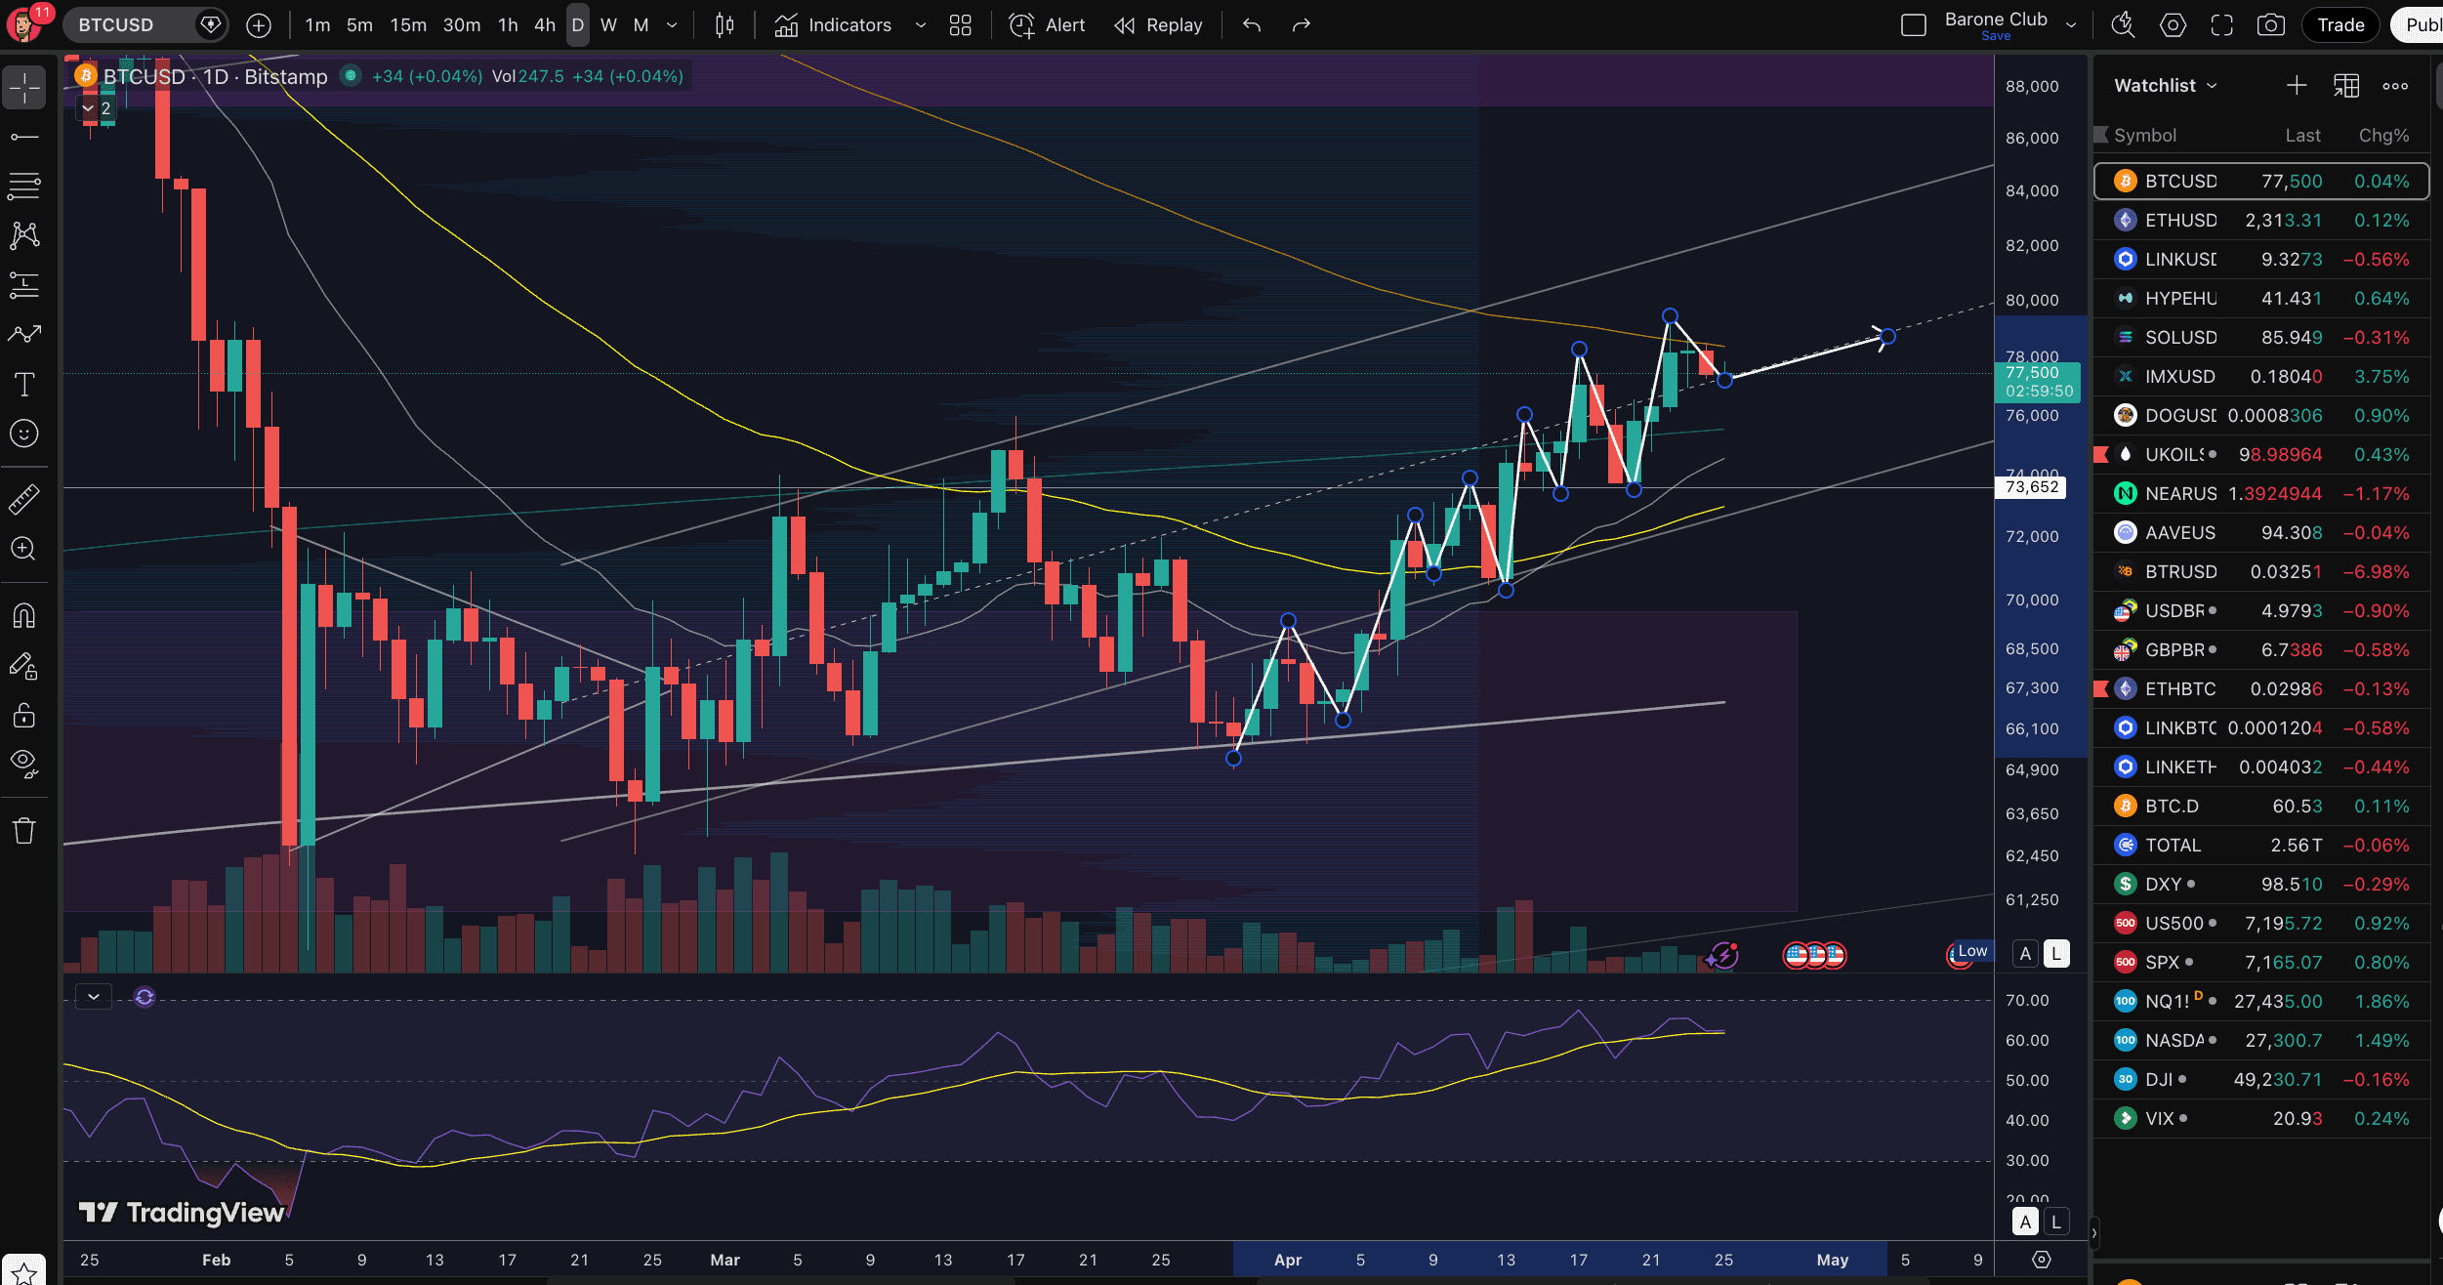Switch to the 1m timeframe

point(317,25)
